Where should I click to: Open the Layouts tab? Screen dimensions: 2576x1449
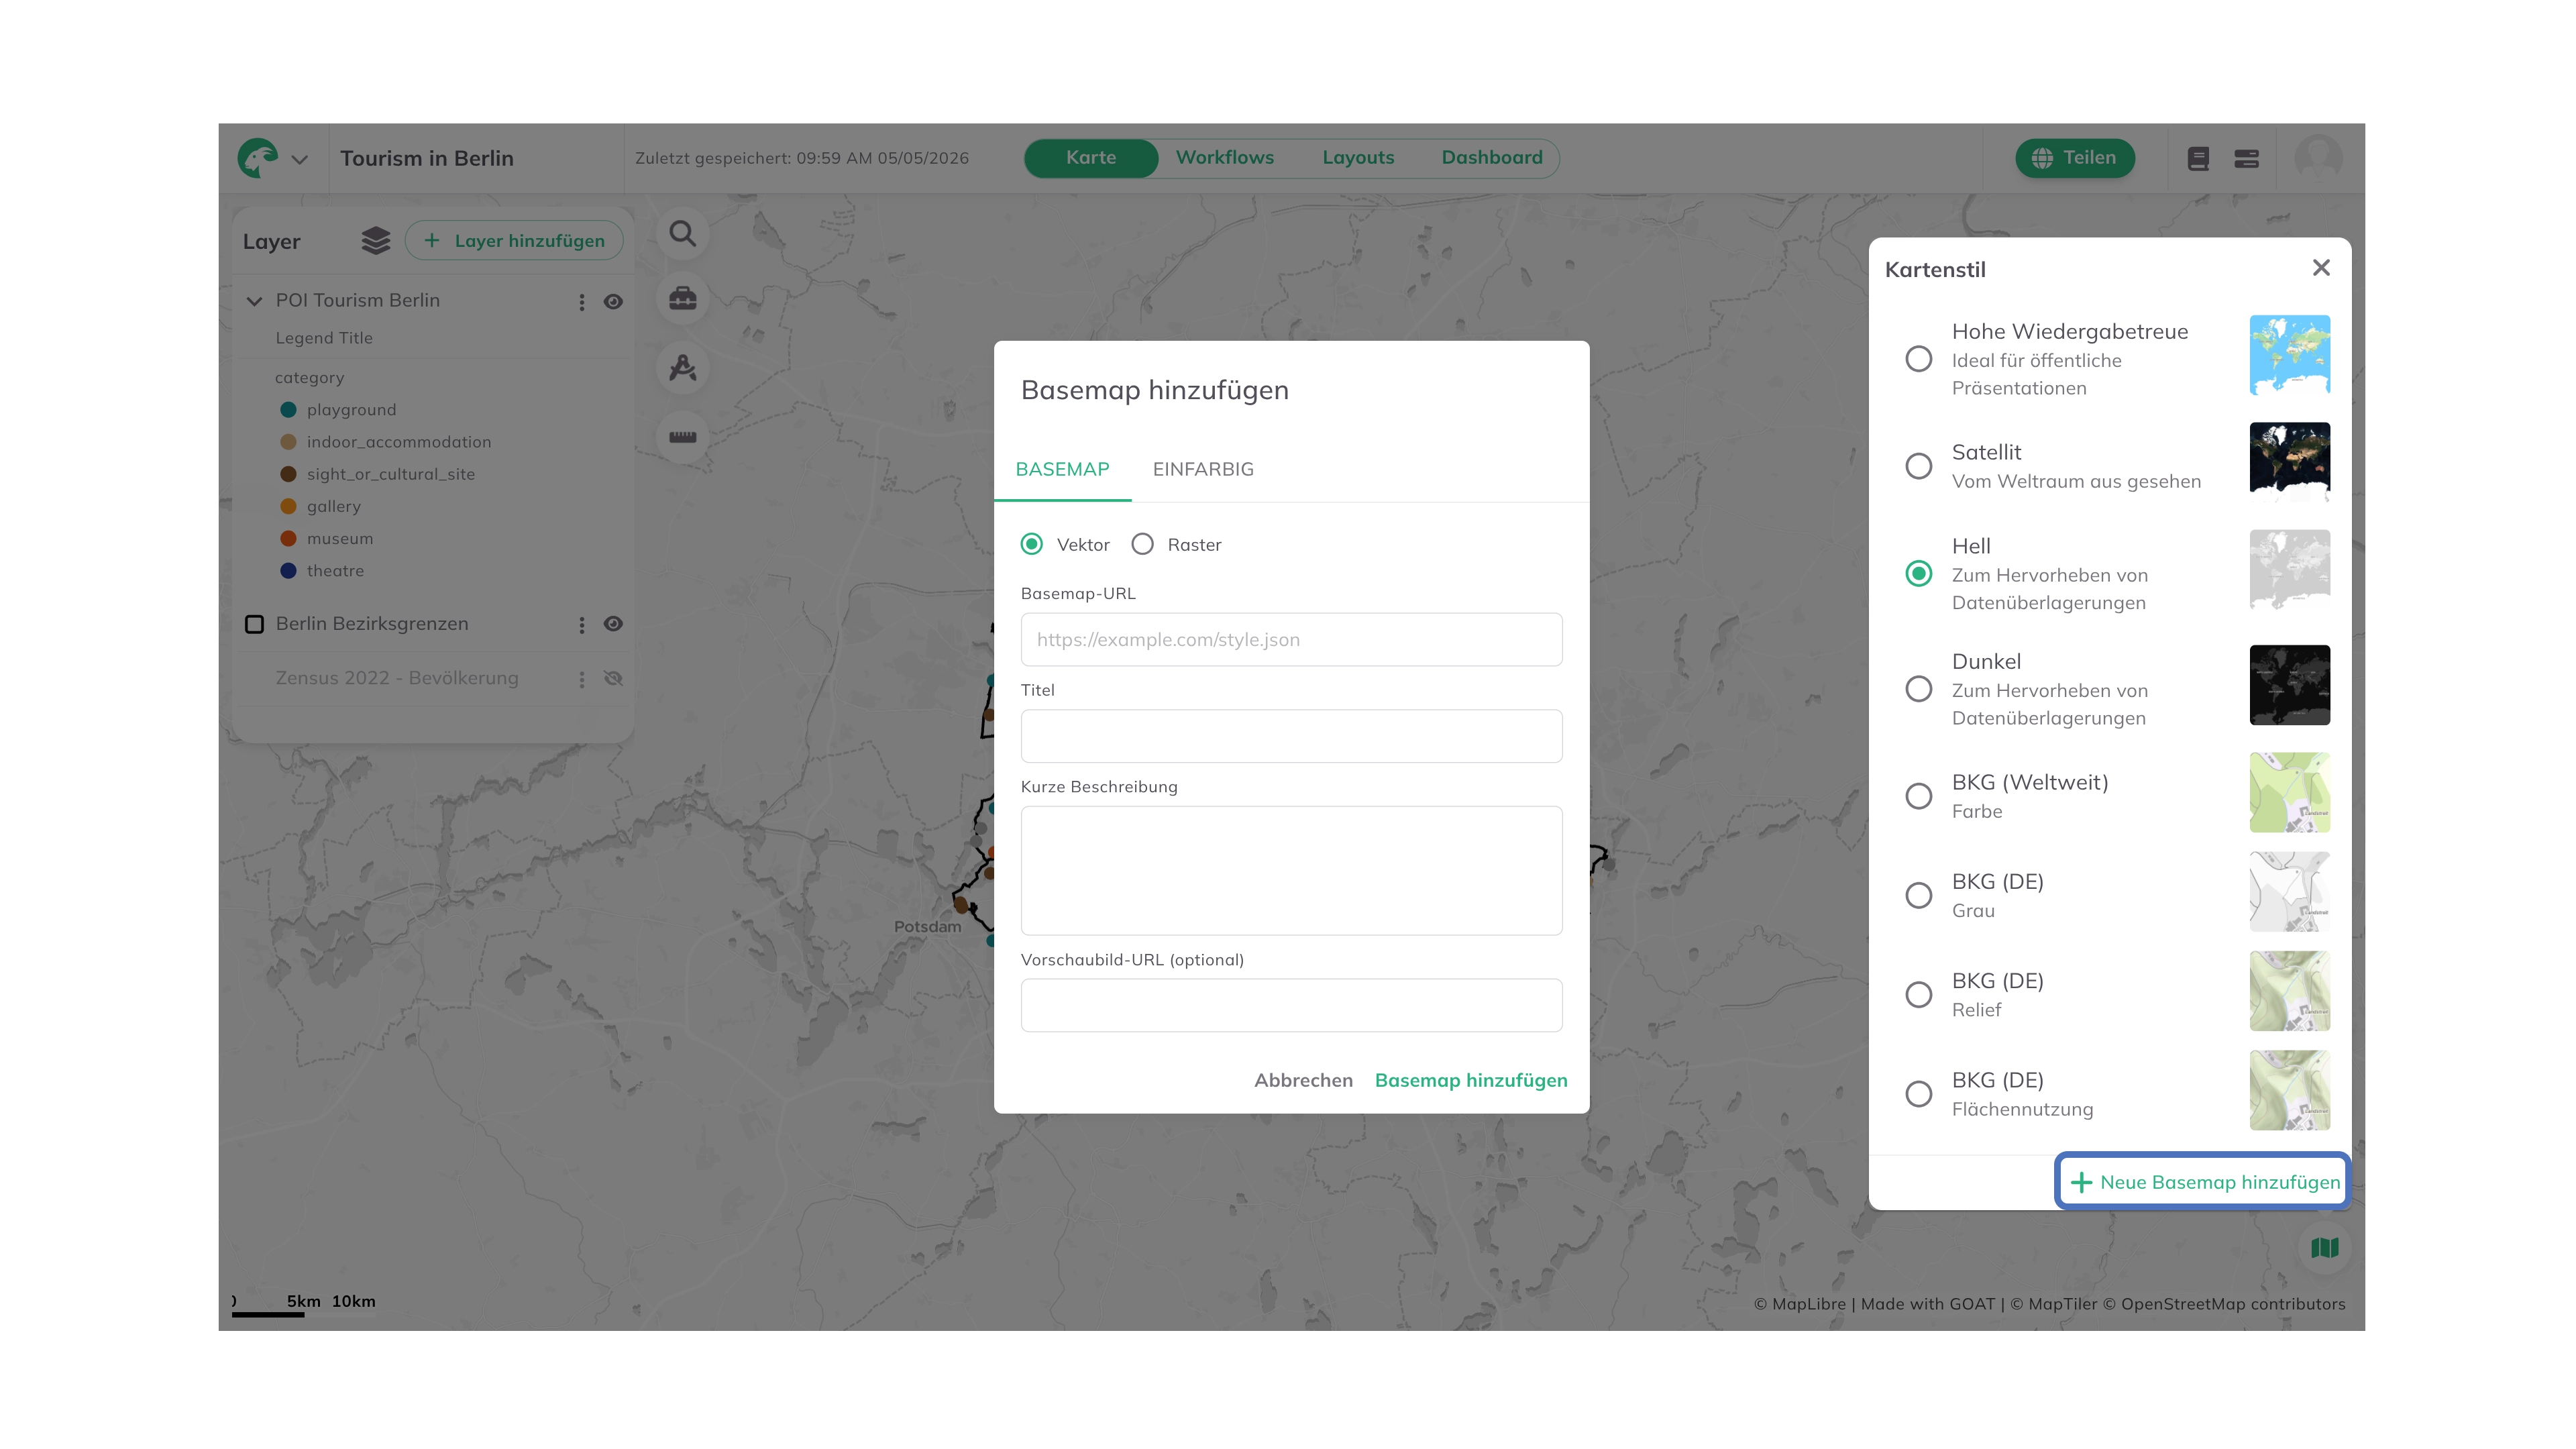click(x=1357, y=158)
